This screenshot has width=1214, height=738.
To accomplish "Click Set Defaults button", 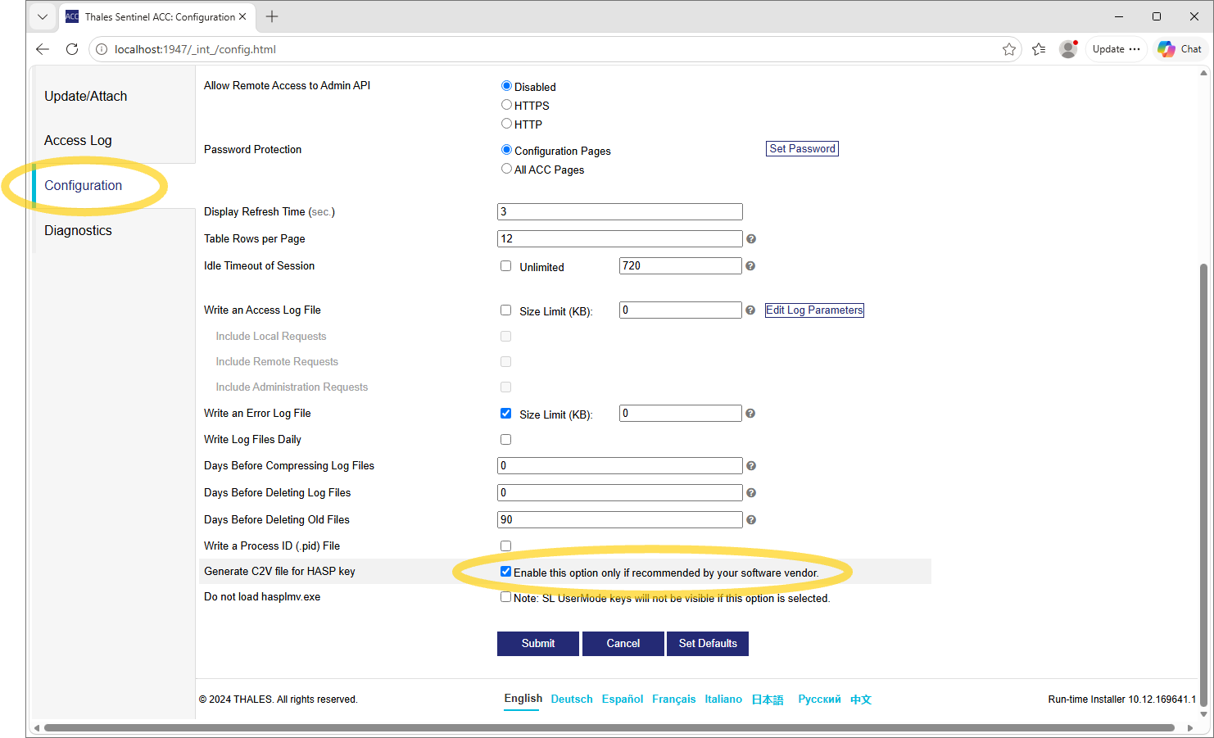I will coord(708,644).
